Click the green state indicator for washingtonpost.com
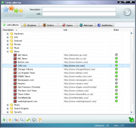 [116, 101]
